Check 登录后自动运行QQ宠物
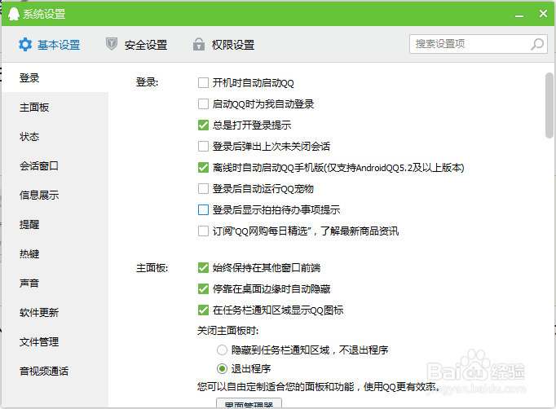 tap(203, 188)
